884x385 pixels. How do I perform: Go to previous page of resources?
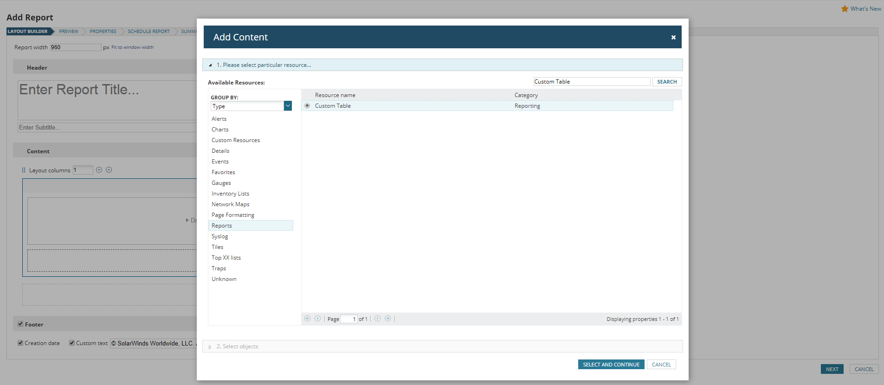[317, 319]
